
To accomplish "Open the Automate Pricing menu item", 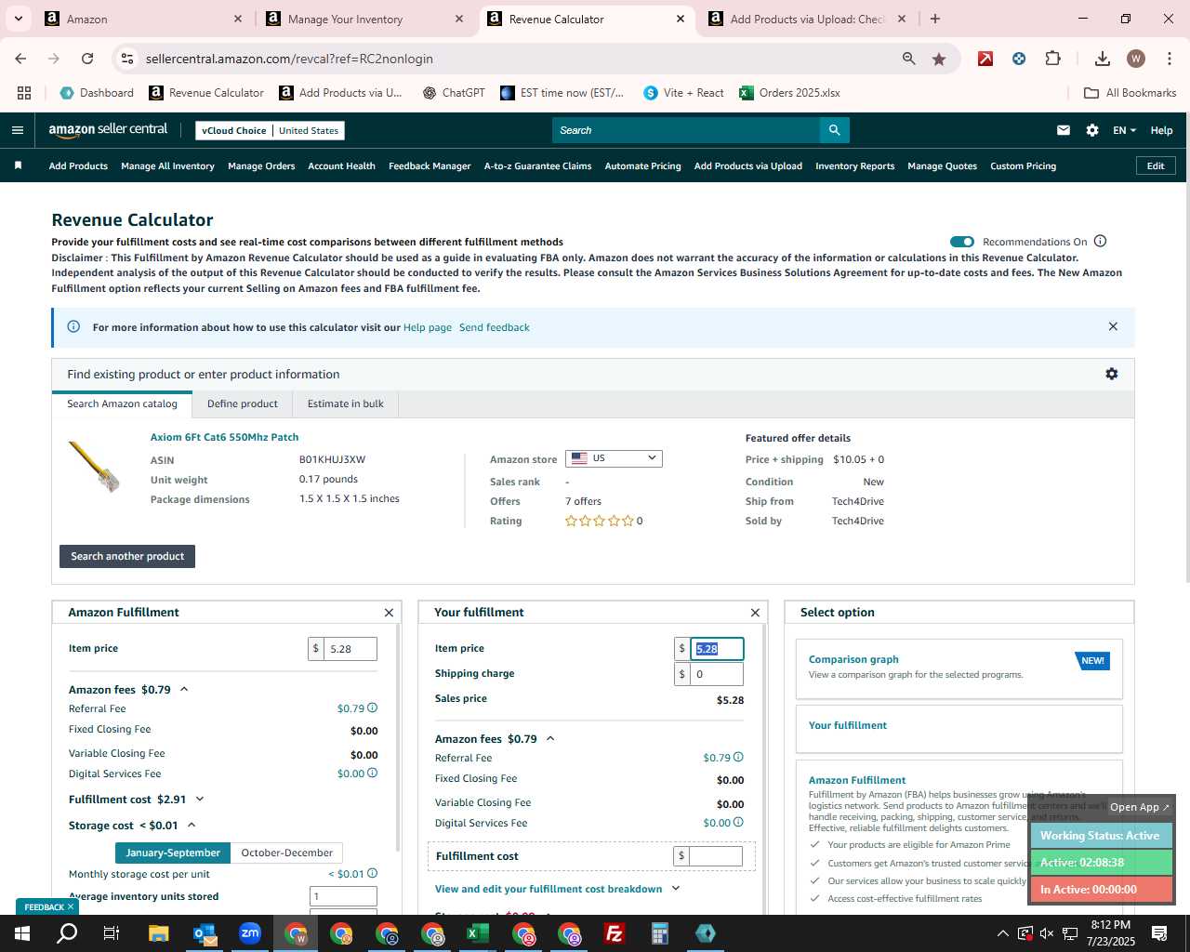I will (642, 165).
